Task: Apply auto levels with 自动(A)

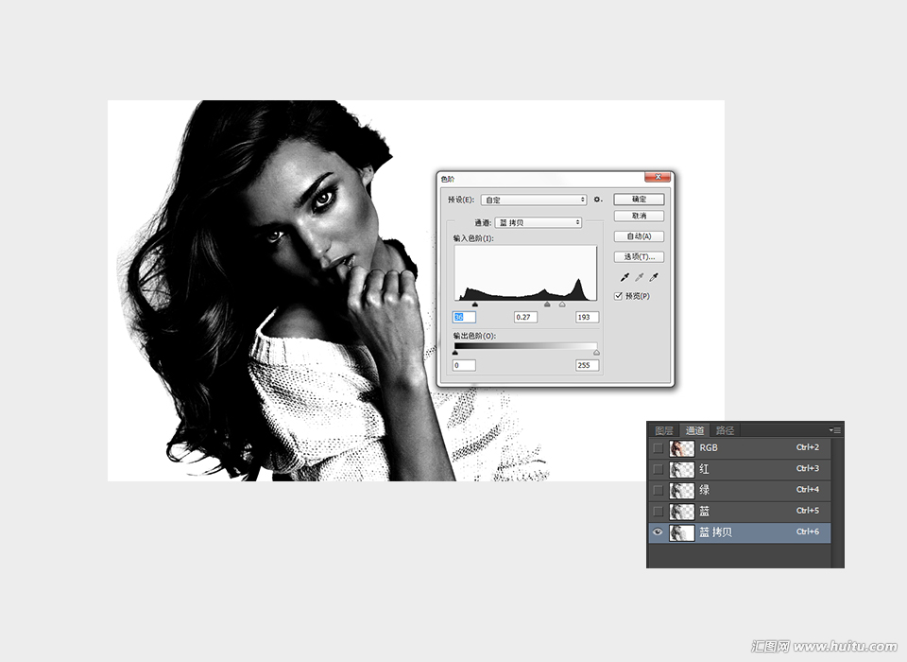Action: click(640, 236)
